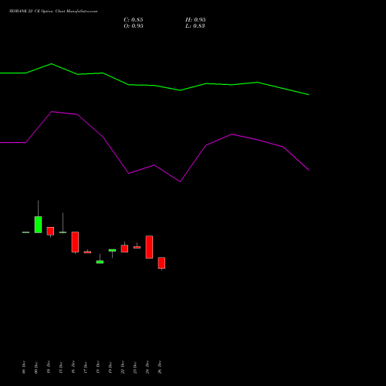The image size is (386, 386).
Task: Click the green candle above 19 Dec
Action: [x=112, y=250]
